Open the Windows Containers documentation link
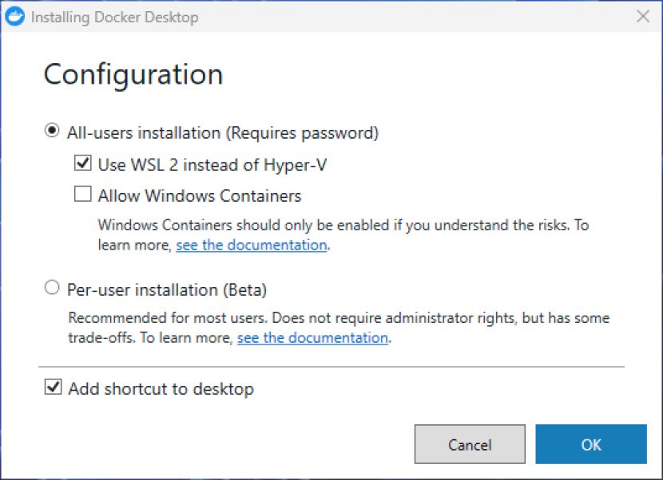663x480 pixels. point(251,246)
